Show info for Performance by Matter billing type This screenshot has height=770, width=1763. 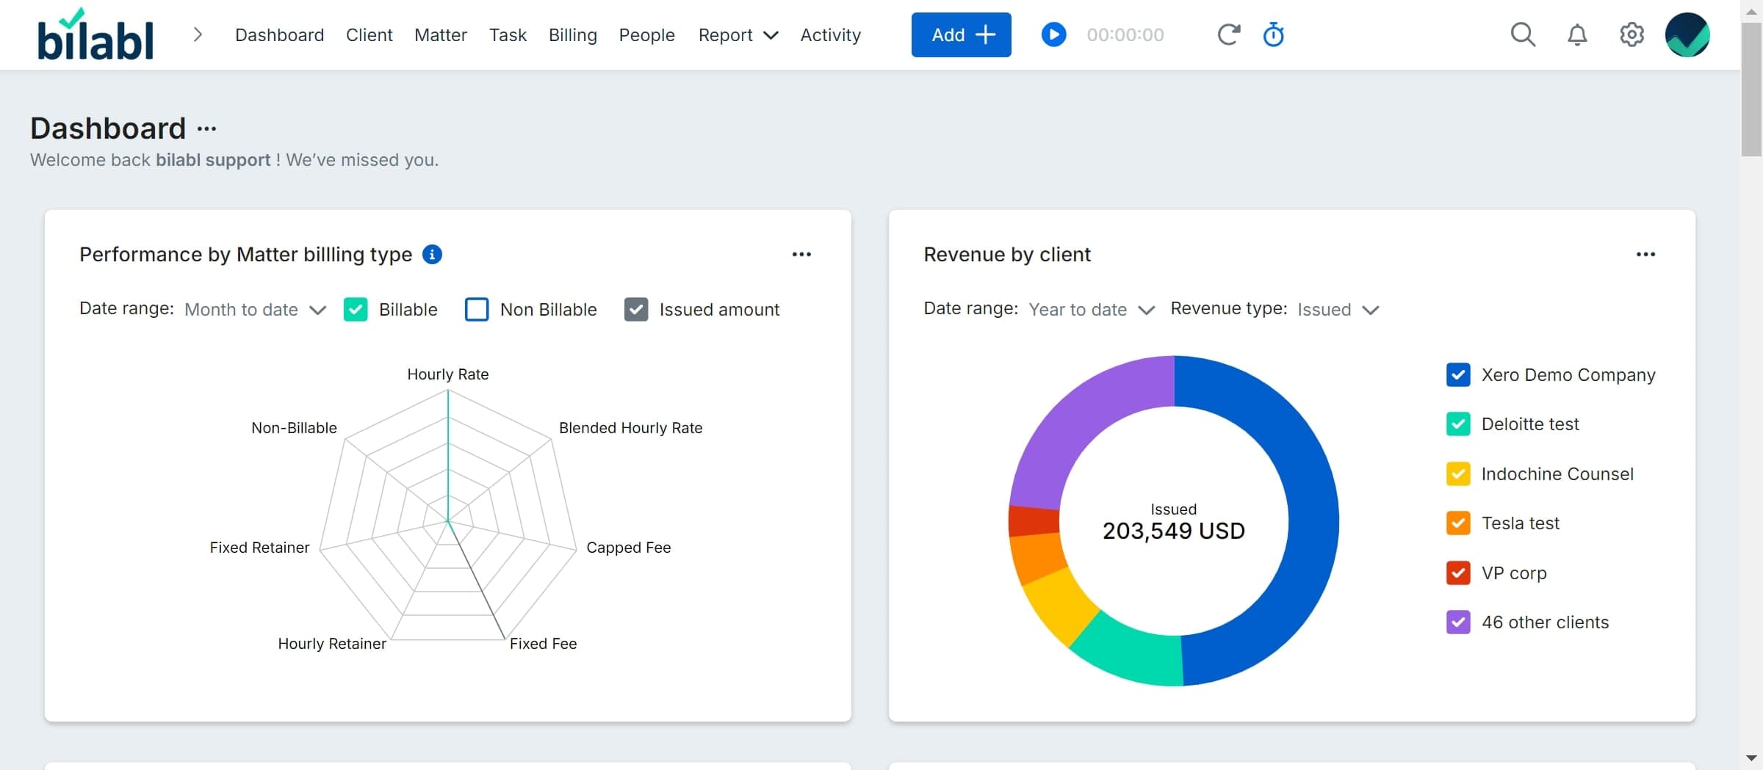click(x=432, y=254)
